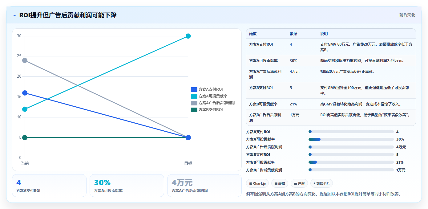
Task: Click the 前后变化 label in header
Action: [x=407, y=15]
